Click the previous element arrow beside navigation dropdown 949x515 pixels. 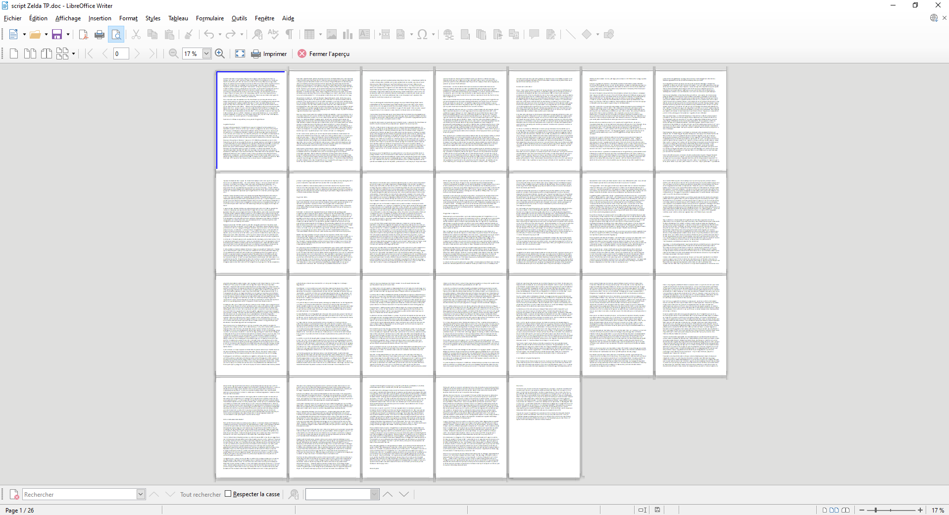pyautogui.click(x=388, y=494)
